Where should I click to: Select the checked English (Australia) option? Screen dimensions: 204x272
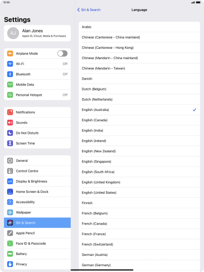click(x=140, y=110)
